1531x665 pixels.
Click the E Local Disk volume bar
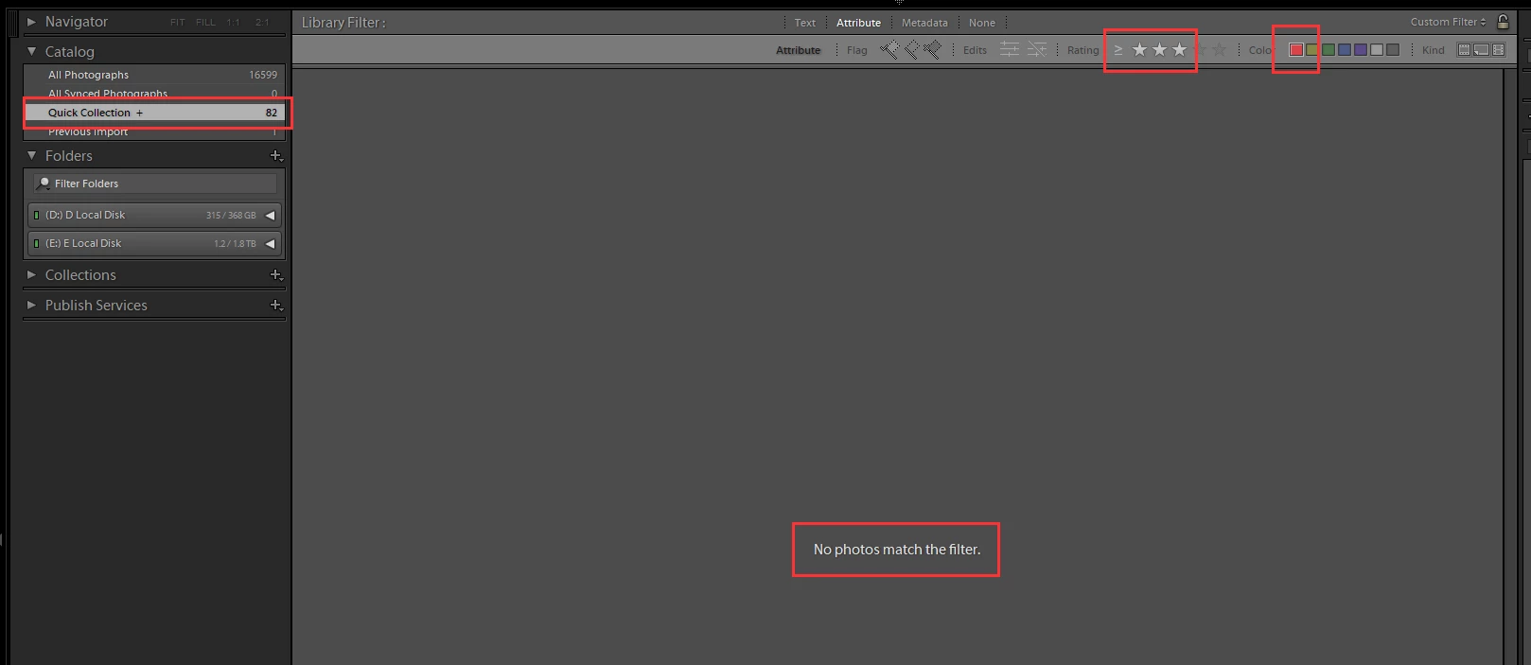[x=154, y=244]
